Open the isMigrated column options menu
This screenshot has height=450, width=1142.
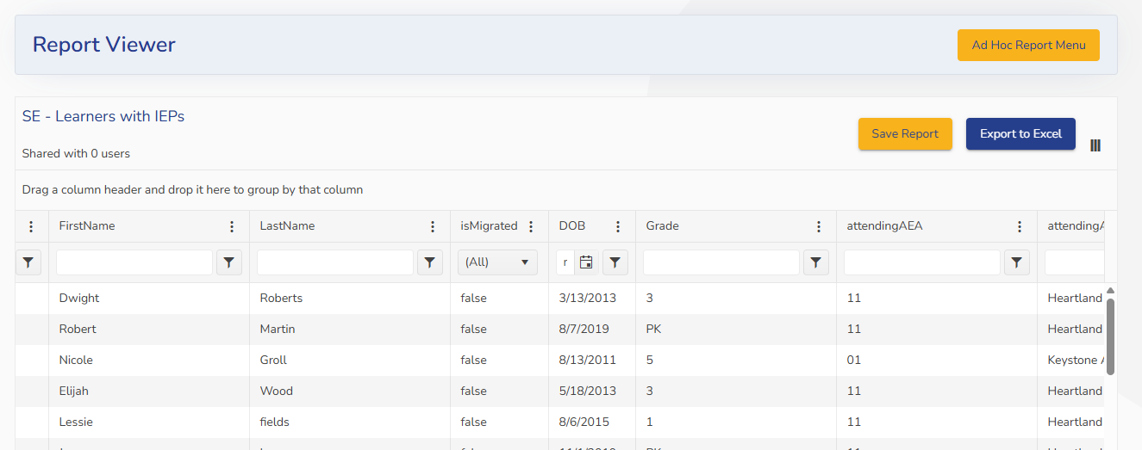(x=531, y=226)
